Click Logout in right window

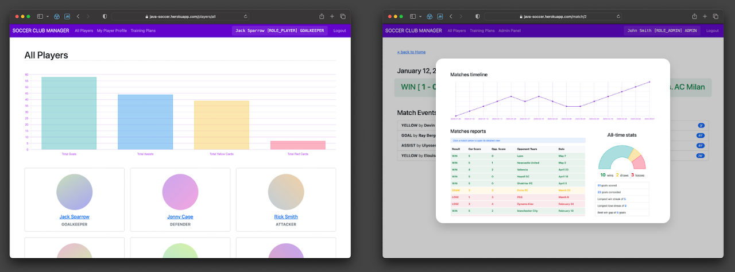712,30
